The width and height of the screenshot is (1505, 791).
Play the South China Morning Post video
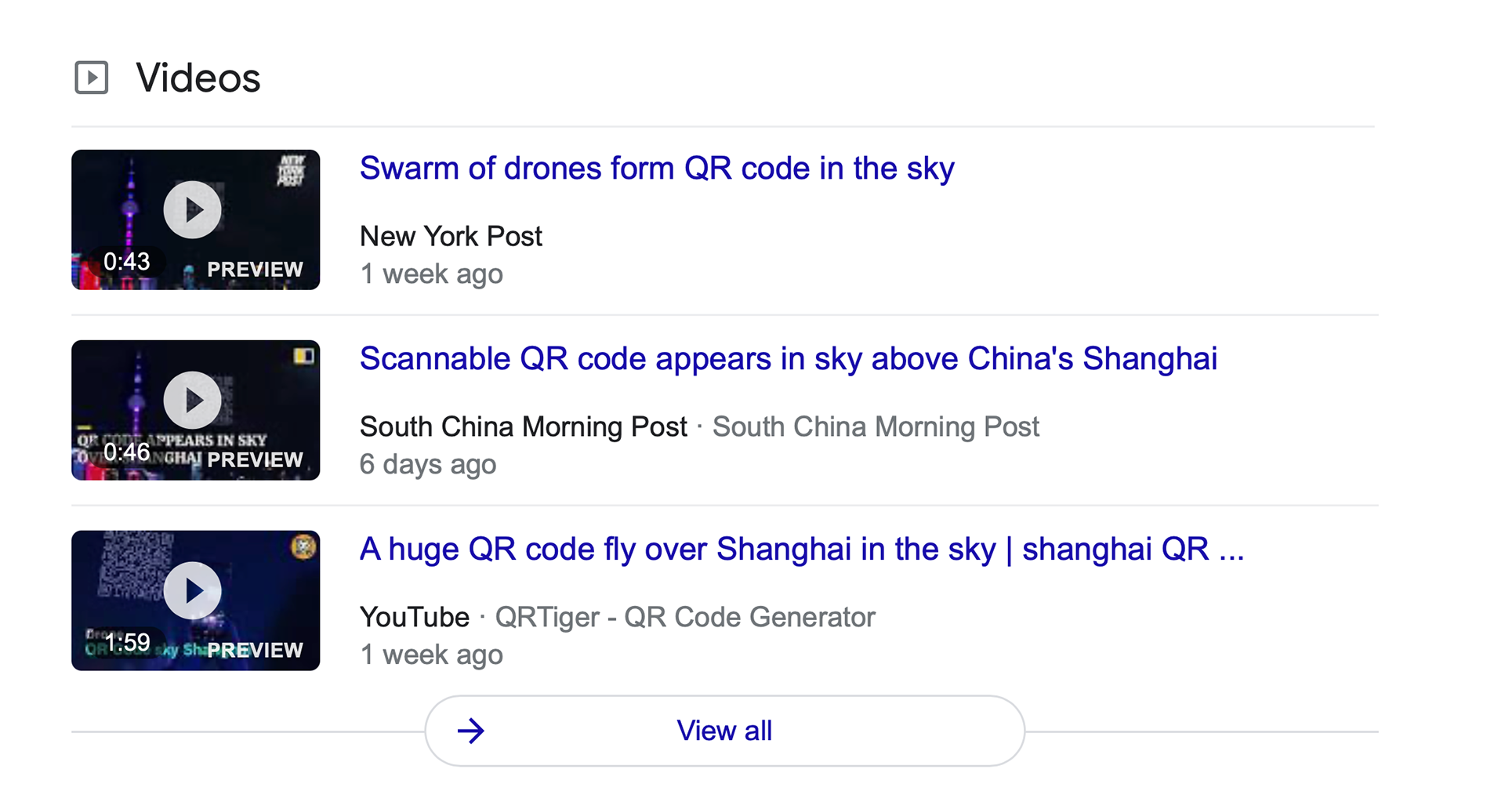tap(192, 400)
